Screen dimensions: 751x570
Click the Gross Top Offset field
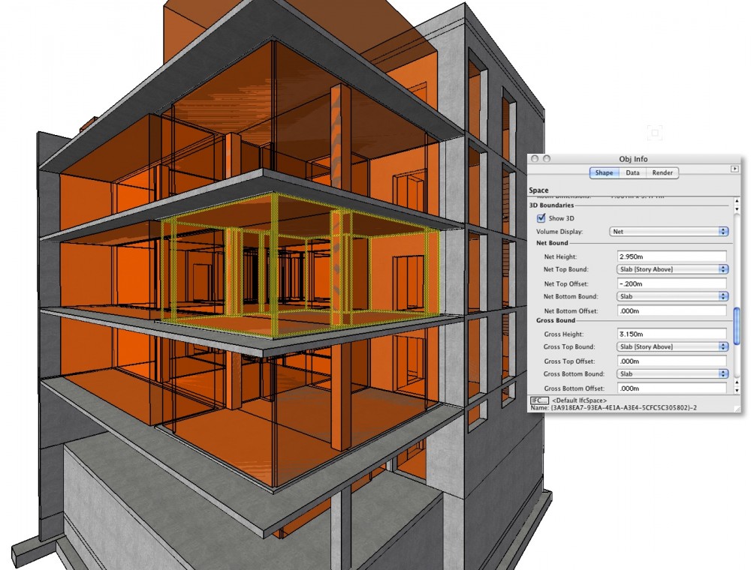[672, 361]
